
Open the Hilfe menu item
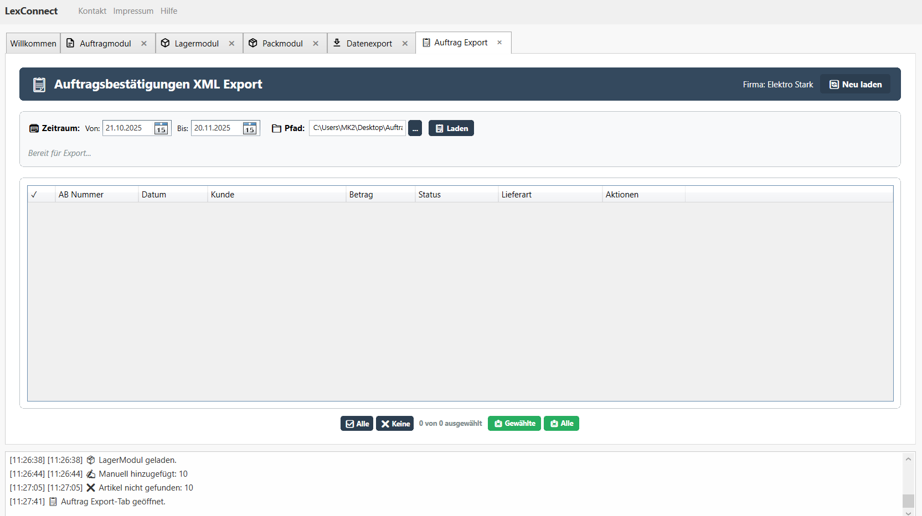coord(168,11)
